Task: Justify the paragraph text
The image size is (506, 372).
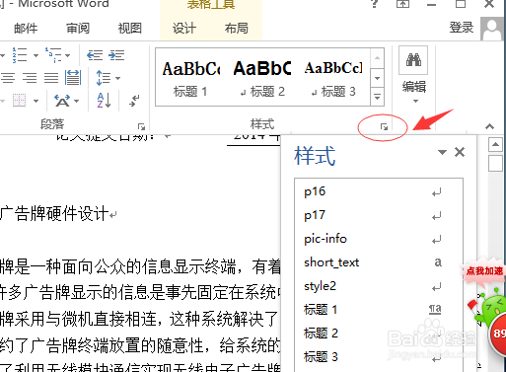Action: (x=51, y=78)
